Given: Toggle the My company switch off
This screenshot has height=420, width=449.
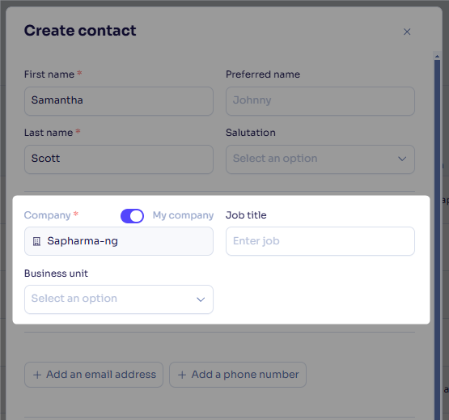Looking at the screenshot, I should [132, 216].
